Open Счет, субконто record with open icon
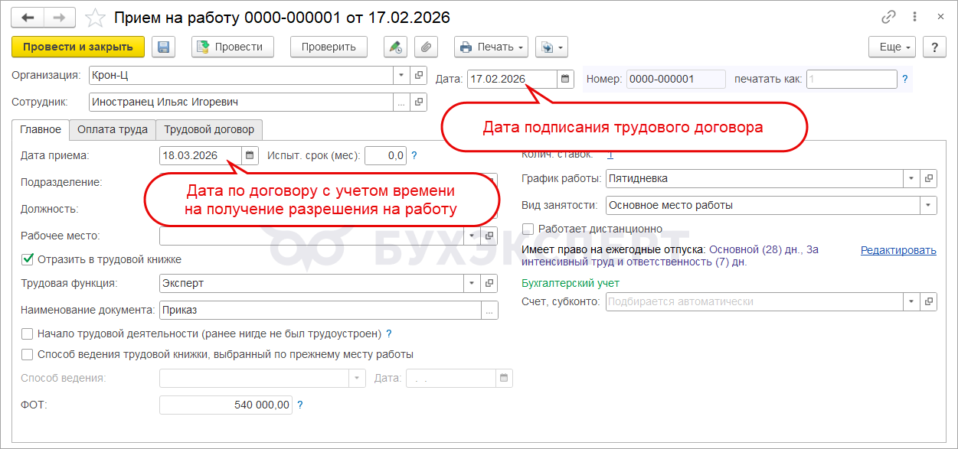Viewport: 958px width, 449px height. (x=929, y=301)
